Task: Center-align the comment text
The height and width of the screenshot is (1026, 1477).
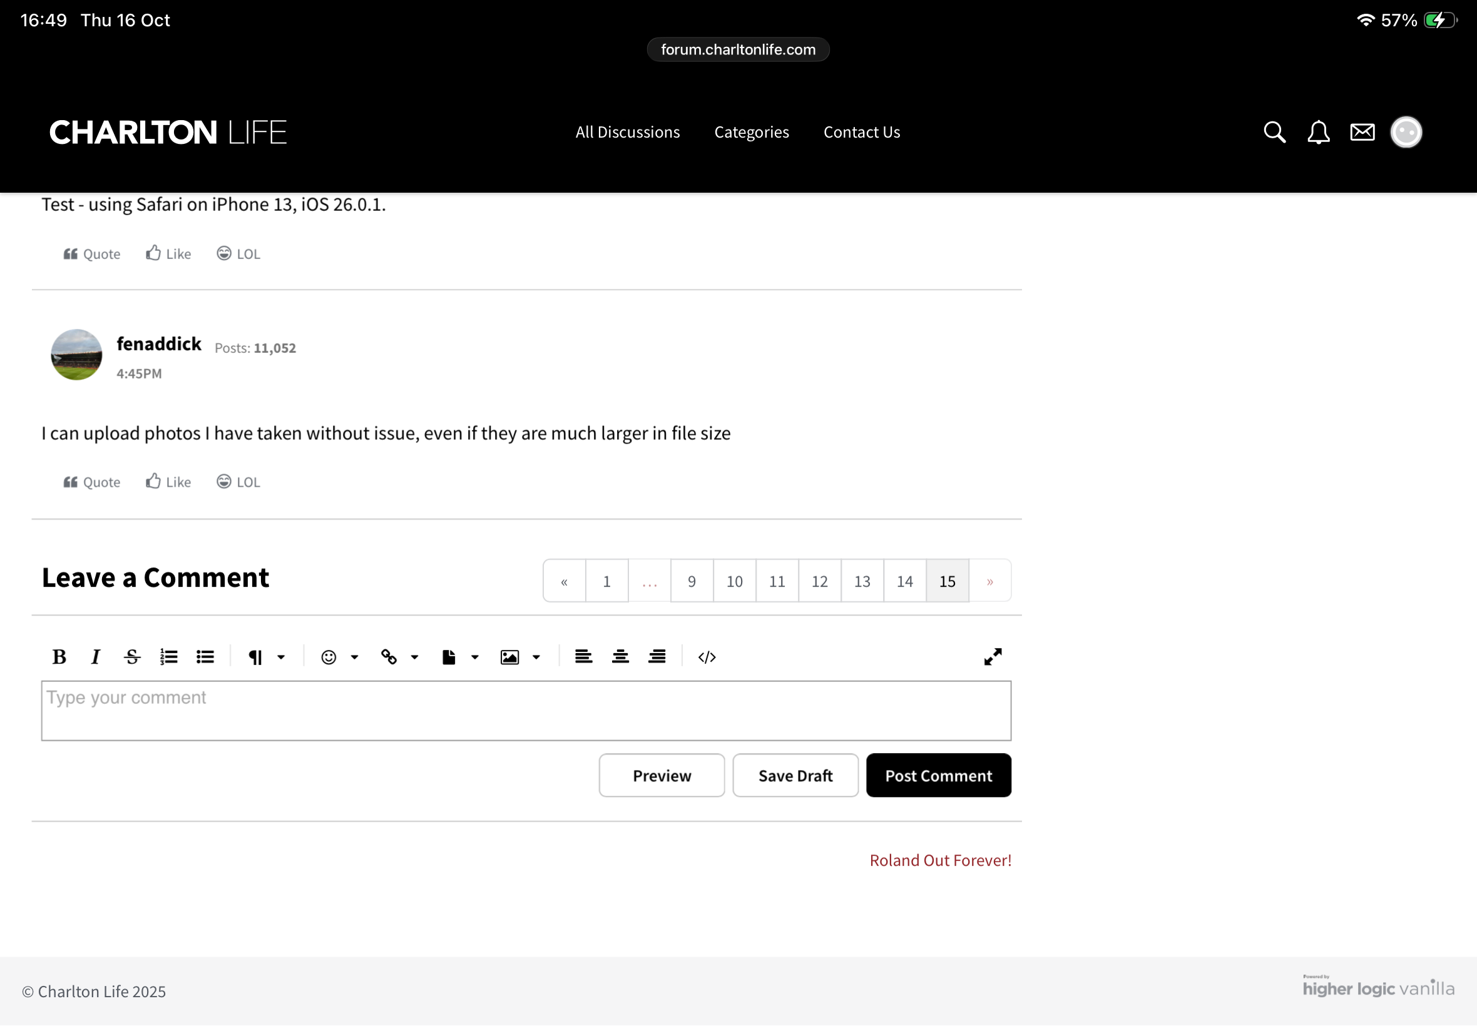Action: coord(620,656)
